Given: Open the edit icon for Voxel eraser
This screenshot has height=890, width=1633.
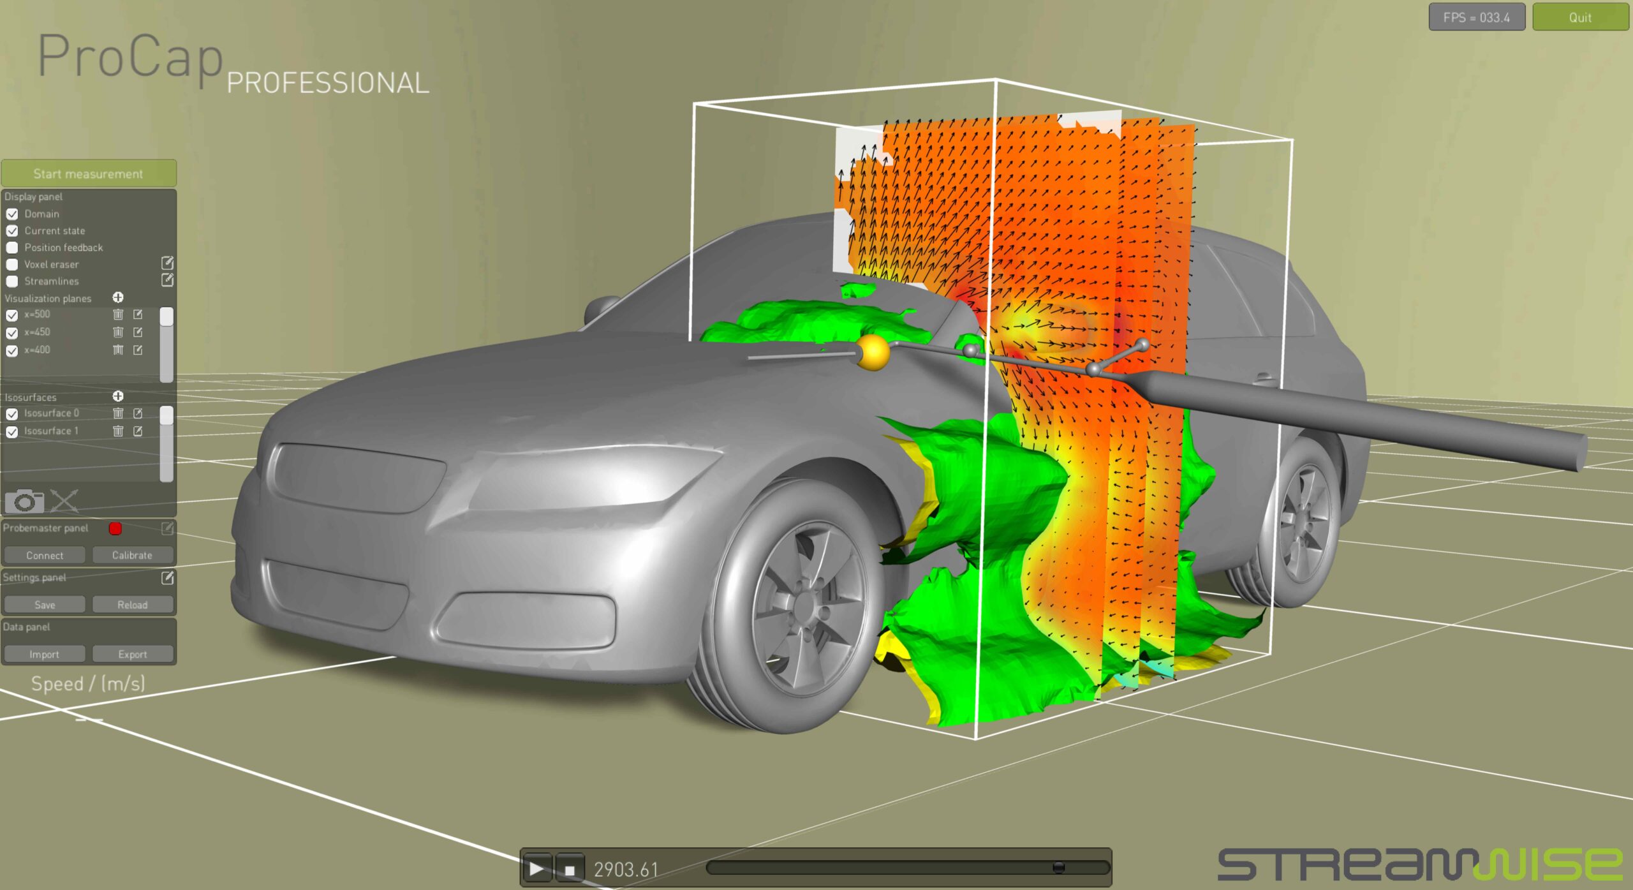Looking at the screenshot, I should tap(168, 264).
